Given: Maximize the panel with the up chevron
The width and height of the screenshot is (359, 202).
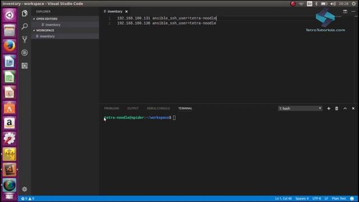Looking at the screenshot, I should pyautogui.click(x=345, y=108).
